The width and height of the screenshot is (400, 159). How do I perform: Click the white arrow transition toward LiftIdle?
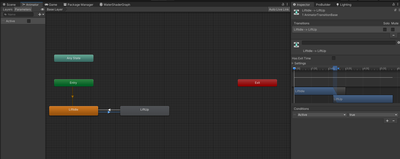[x=109, y=110]
